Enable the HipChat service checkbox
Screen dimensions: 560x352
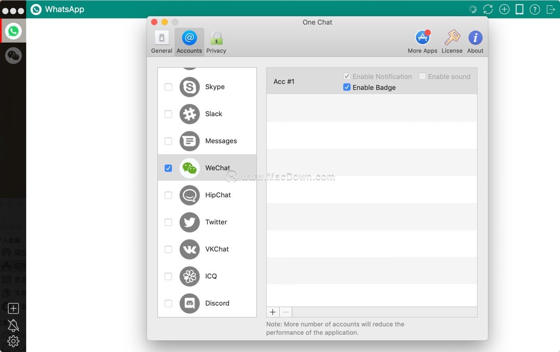click(168, 195)
